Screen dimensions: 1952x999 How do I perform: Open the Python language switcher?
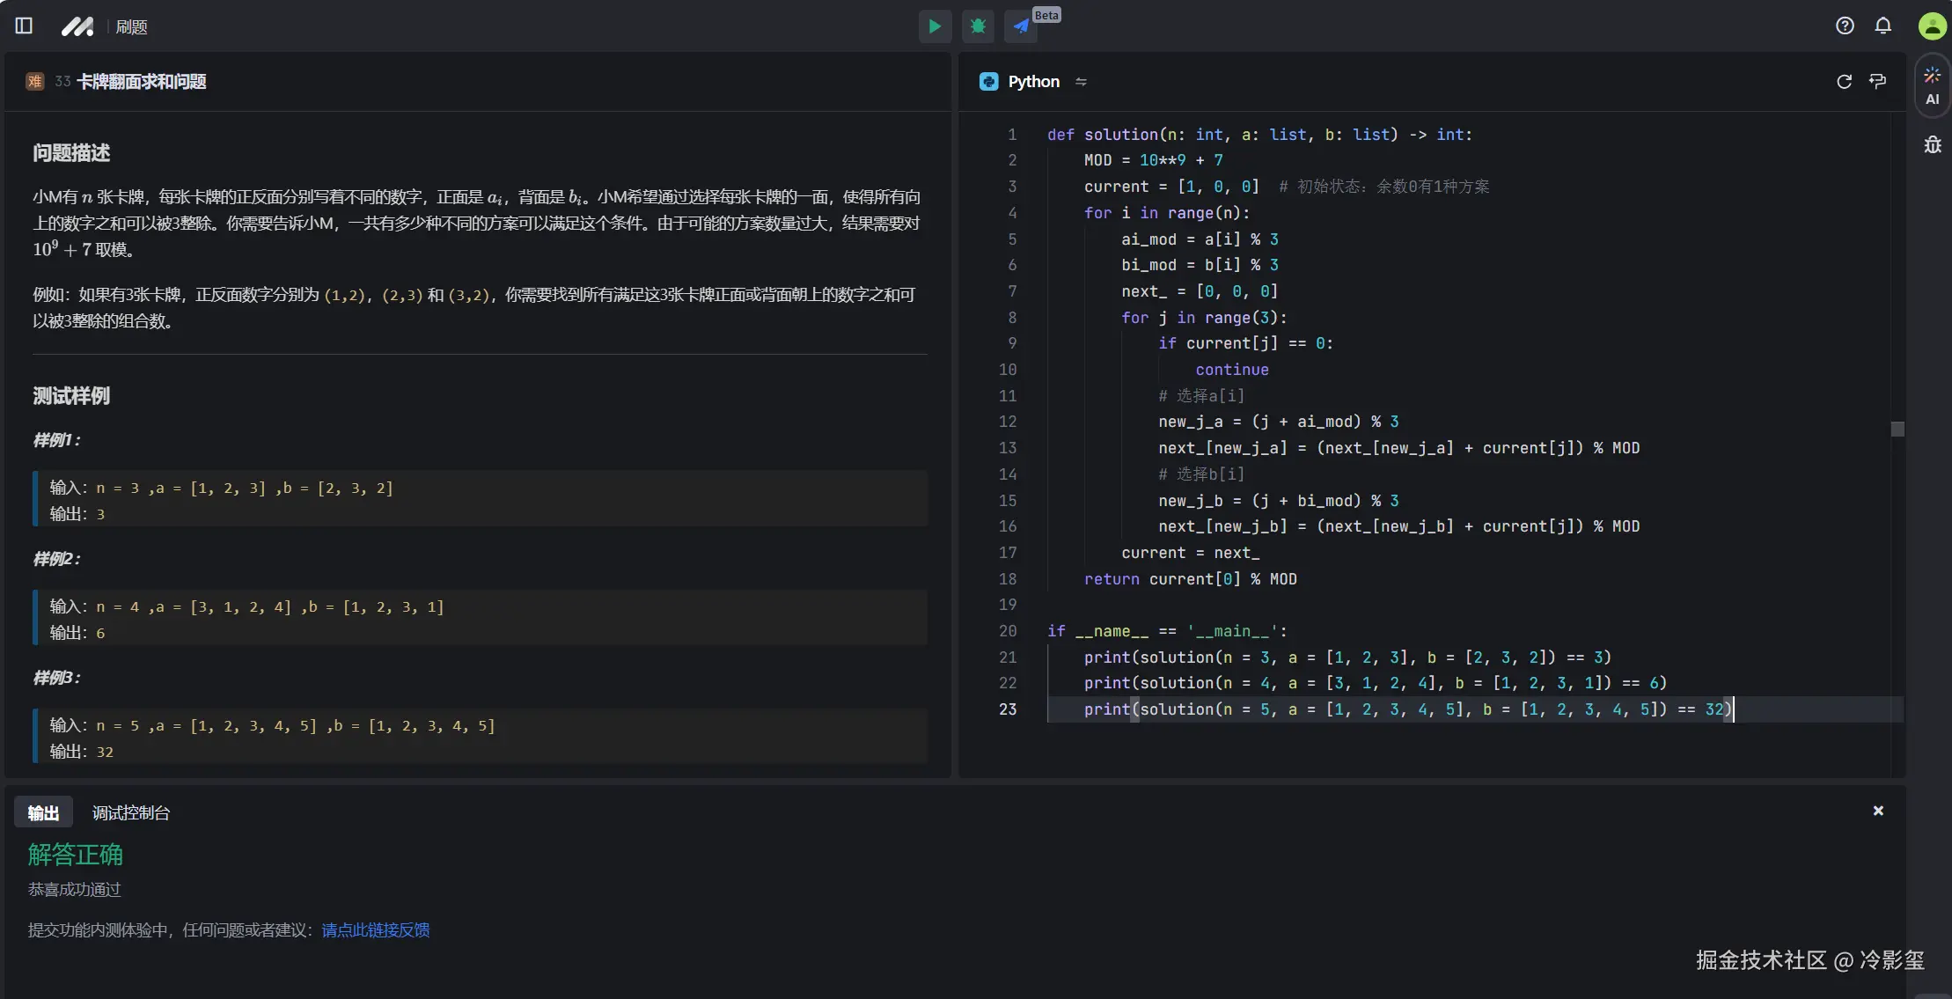(1033, 81)
